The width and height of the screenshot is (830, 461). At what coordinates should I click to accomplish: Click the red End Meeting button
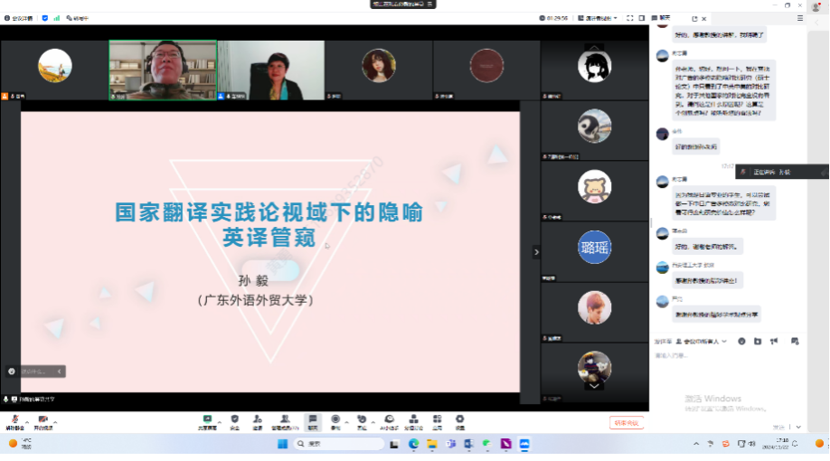point(627,423)
